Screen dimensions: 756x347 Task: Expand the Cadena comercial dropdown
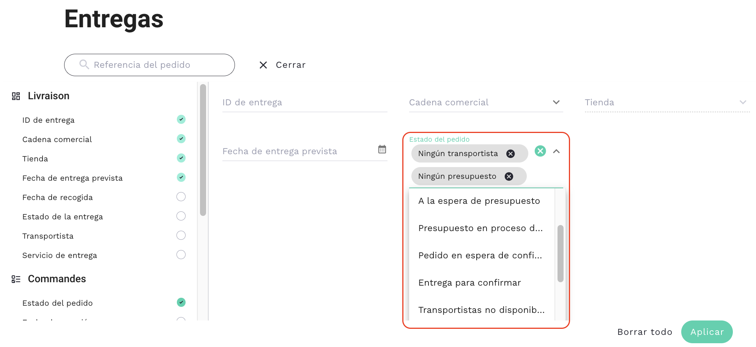(x=556, y=102)
